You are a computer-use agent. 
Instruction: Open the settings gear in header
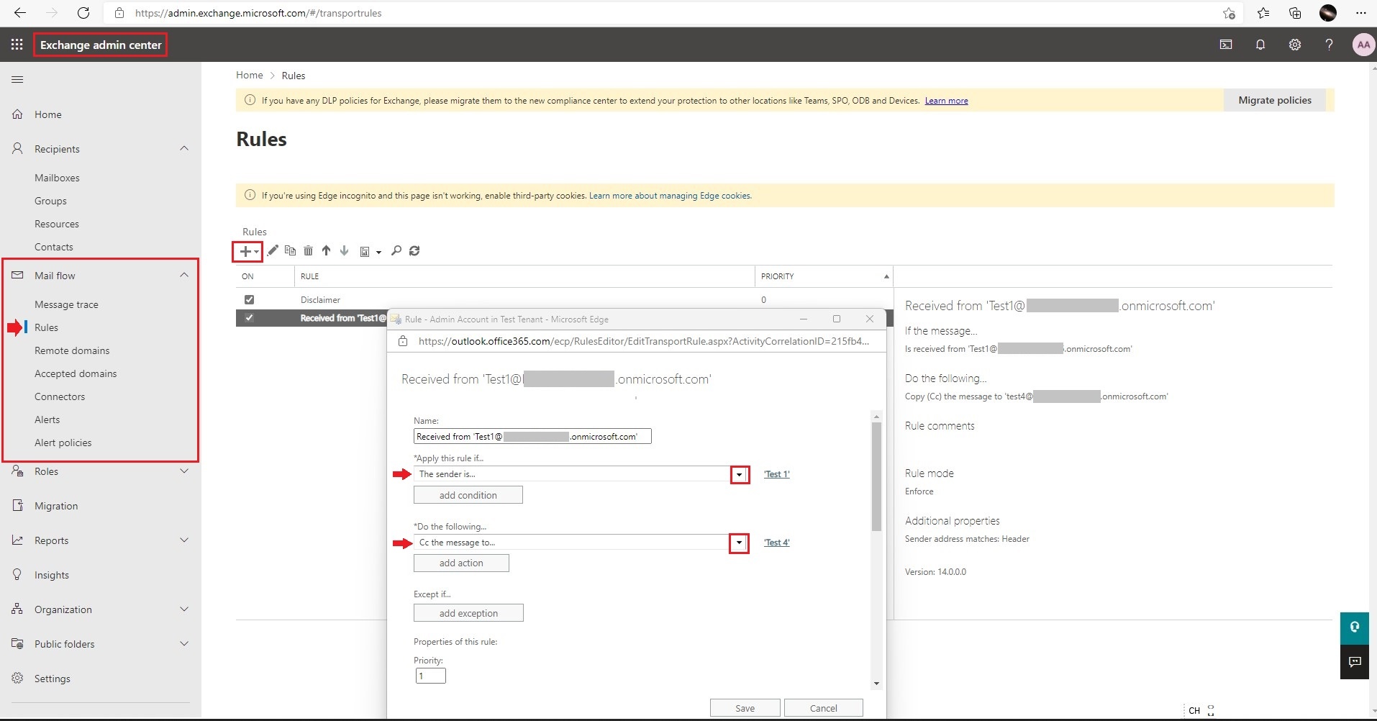(x=1295, y=45)
